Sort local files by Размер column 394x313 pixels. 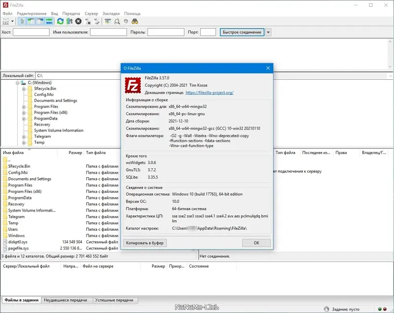pos(70,153)
